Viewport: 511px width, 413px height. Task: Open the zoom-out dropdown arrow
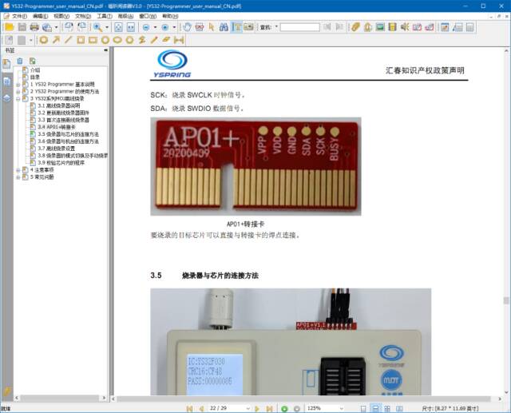point(155,27)
